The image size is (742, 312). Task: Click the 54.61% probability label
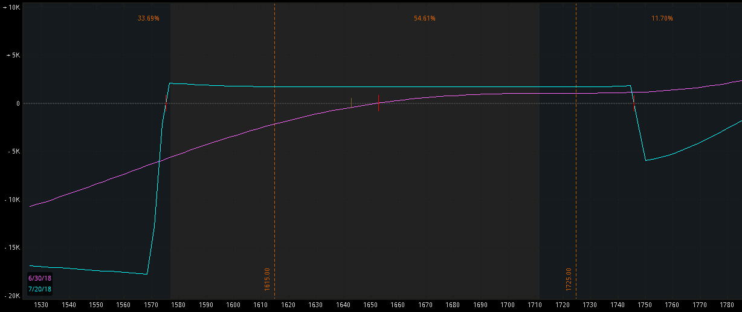pyautogui.click(x=425, y=19)
